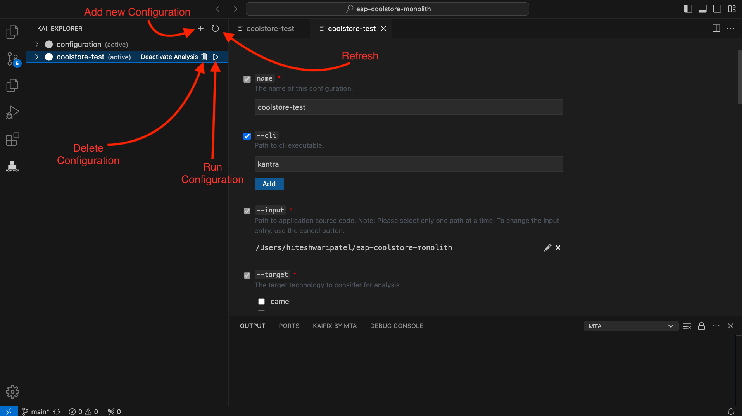Open the Customize Layout icon
Viewport: 742px width, 416px height.
pos(732,9)
